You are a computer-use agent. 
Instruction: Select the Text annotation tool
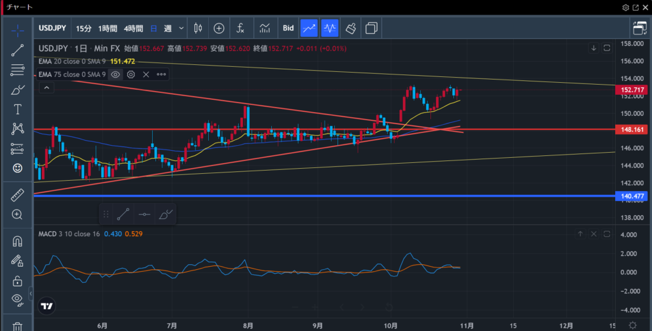click(17, 109)
